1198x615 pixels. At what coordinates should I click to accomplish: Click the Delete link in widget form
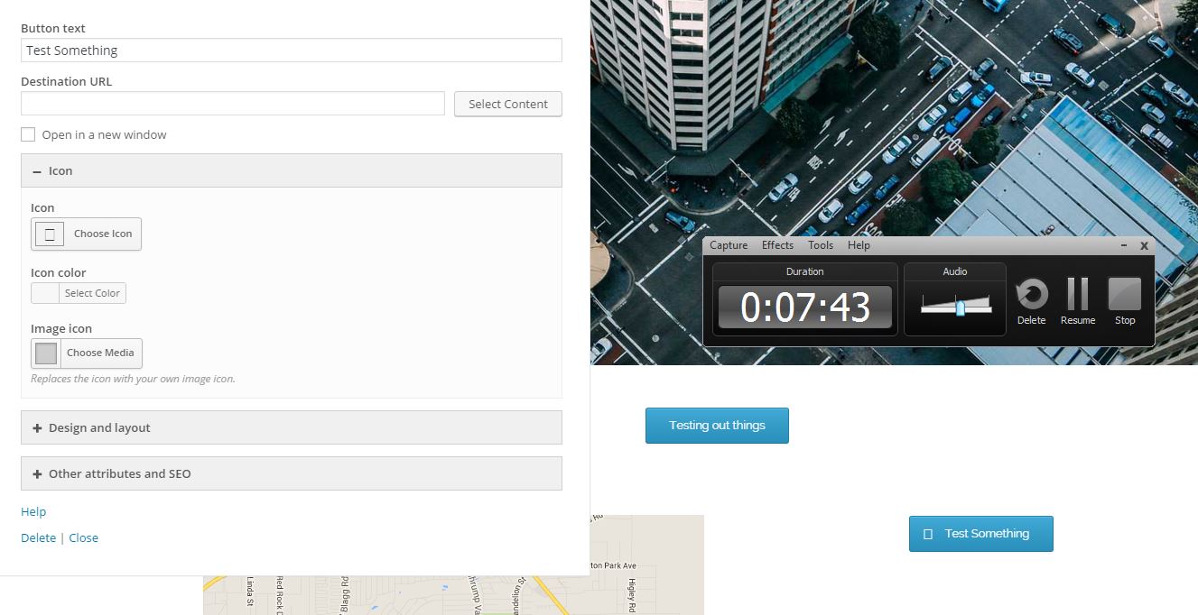[38, 538]
